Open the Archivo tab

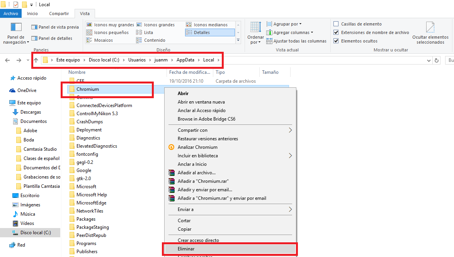11,14
